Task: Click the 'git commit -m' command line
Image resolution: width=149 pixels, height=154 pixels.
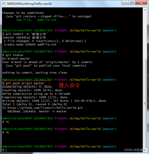Action: coord(25,34)
